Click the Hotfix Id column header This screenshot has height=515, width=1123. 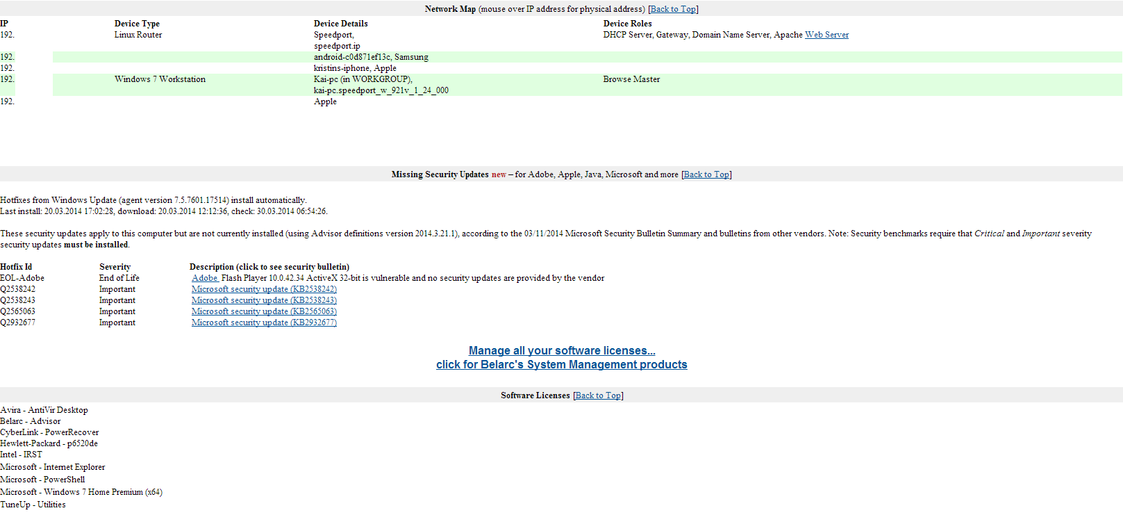click(16, 267)
